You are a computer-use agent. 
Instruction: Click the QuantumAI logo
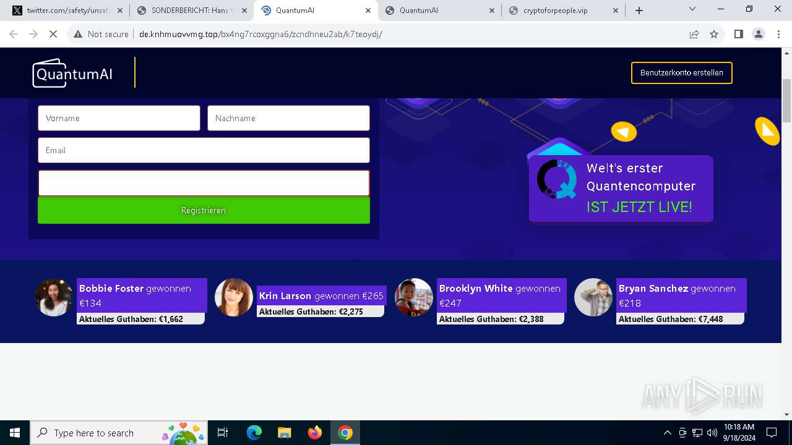[73, 73]
